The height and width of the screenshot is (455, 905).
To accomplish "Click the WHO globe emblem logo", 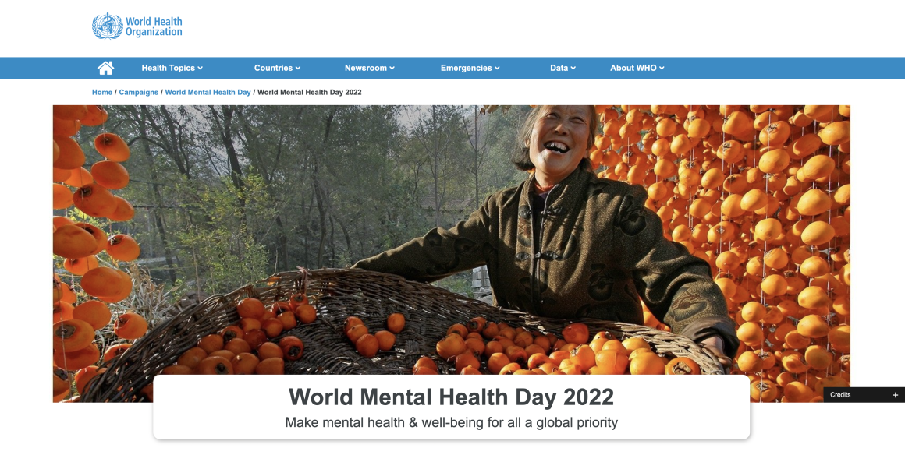I will (108, 26).
